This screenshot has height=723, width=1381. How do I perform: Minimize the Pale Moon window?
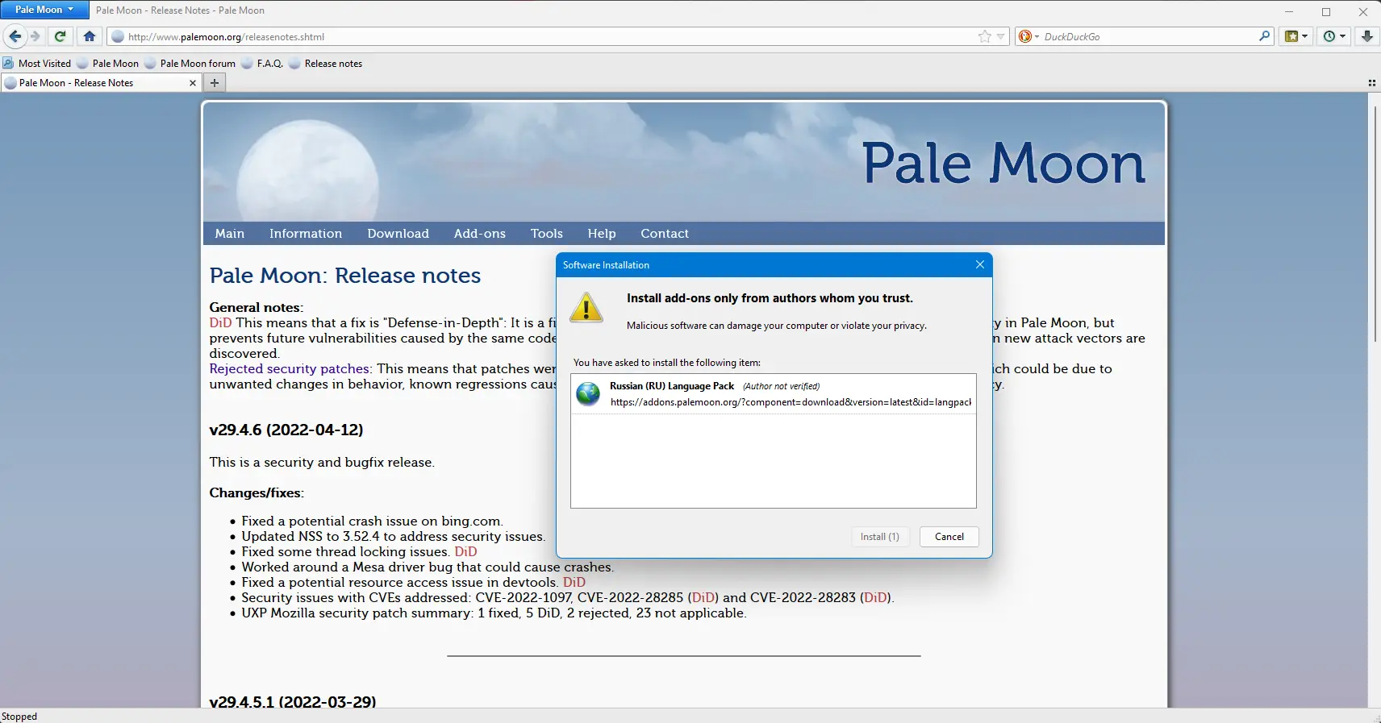point(1289,11)
